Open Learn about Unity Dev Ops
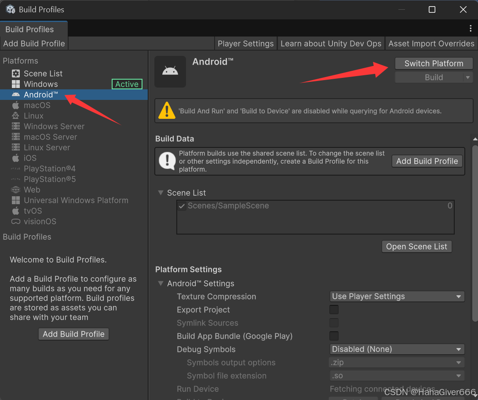The width and height of the screenshot is (478, 400). [331, 44]
